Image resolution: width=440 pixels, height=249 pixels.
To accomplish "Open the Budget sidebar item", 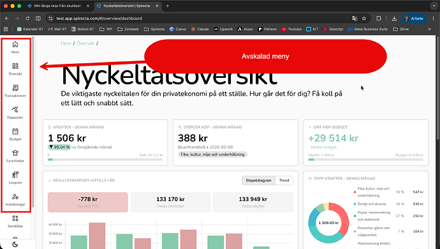I will (x=15, y=134).
